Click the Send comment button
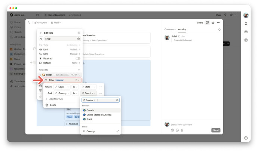The height and width of the screenshot is (151, 258). click(216, 130)
